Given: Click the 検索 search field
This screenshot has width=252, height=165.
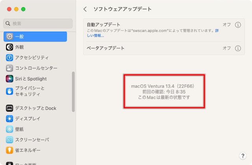Looking at the screenshot, I should point(38,24).
